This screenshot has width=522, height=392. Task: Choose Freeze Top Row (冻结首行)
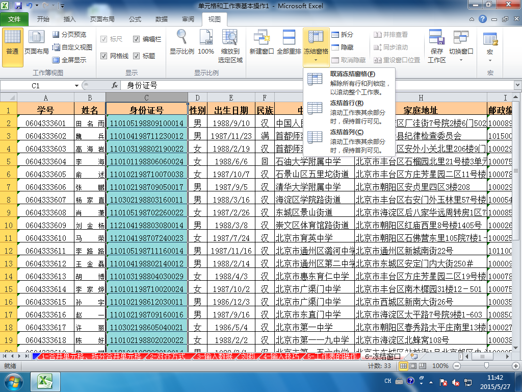coord(349,112)
